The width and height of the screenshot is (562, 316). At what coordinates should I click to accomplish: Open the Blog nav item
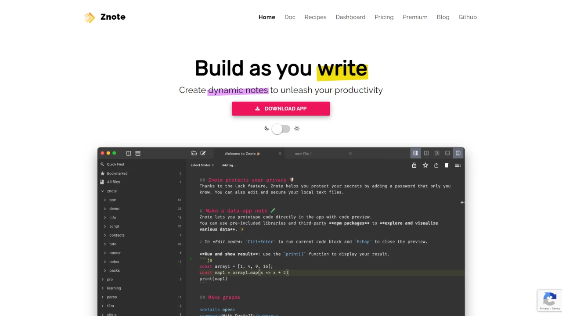[443, 17]
